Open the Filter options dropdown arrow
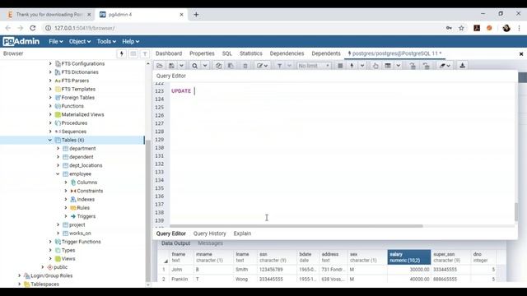The height and width of the screenshot is (296, 527). (289, 66)
